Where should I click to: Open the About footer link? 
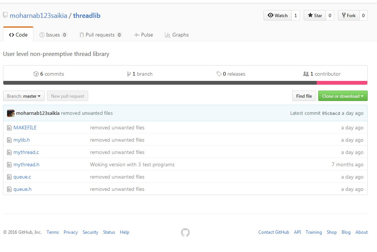tap(362, 232)
